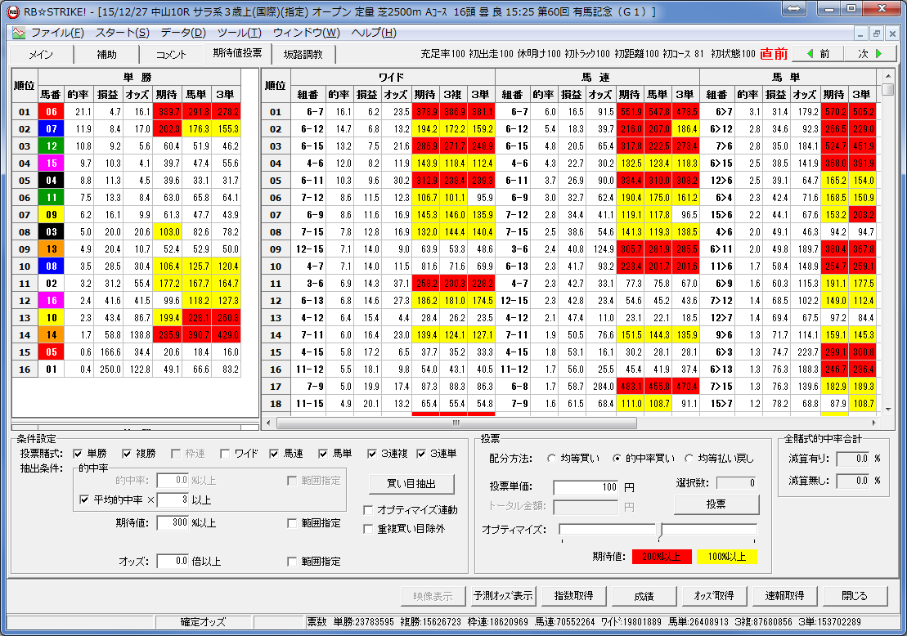
Task: Click the 平均的中率 multiplier input field
Action: coord(173,499)
